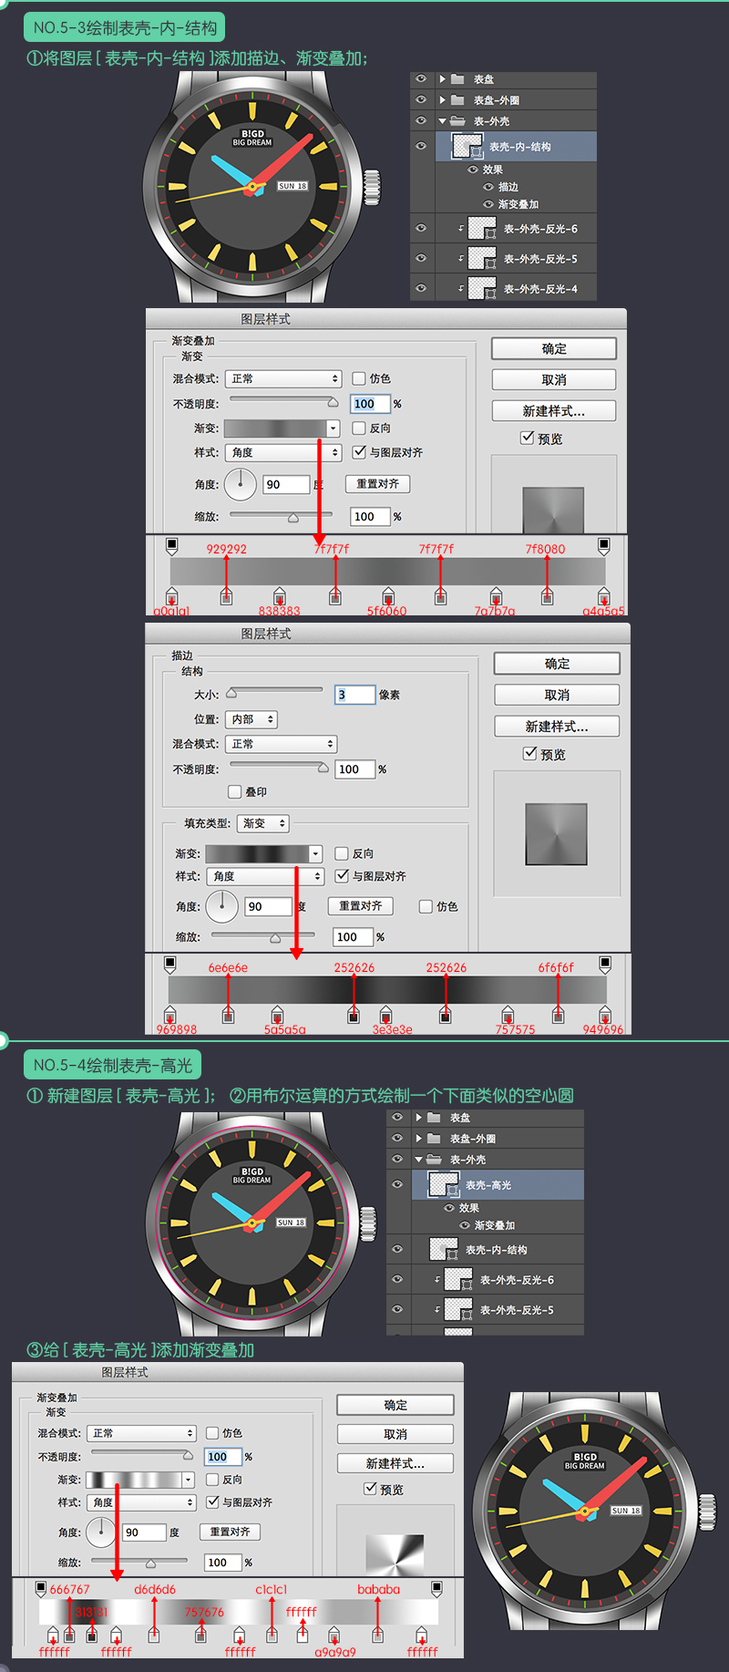This screenshot has height=1672, width=729.
Task: Select the 969898 stroke gradient color stop
Action: [x=169, y=1016]
